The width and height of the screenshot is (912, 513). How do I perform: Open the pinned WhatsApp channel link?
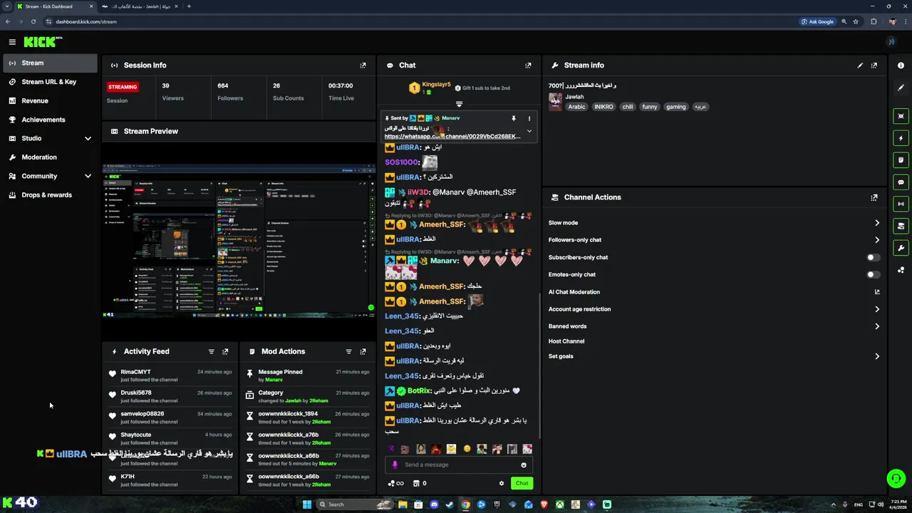[452, 136]
